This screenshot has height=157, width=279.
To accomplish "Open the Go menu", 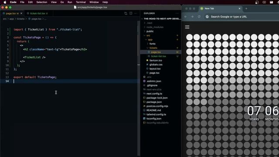I will (x=62, y=2).
